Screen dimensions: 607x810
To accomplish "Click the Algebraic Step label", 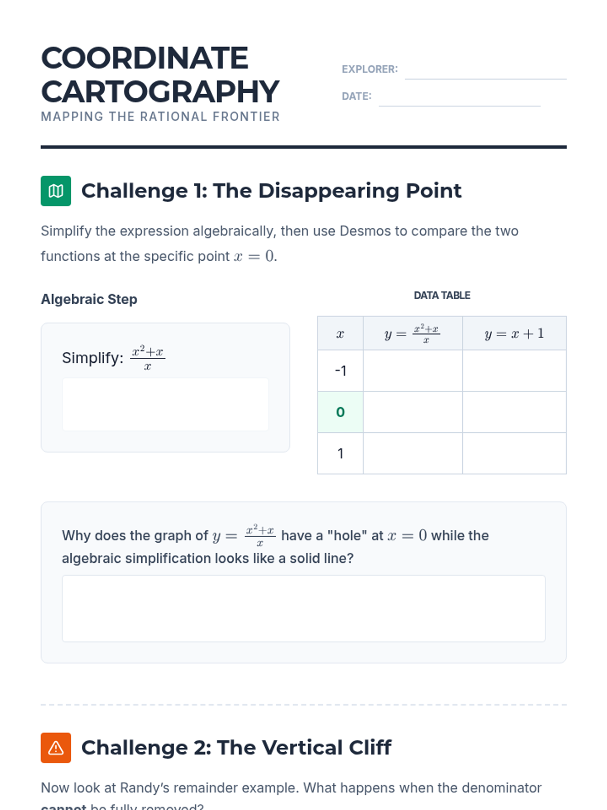I will coord(89,299).
